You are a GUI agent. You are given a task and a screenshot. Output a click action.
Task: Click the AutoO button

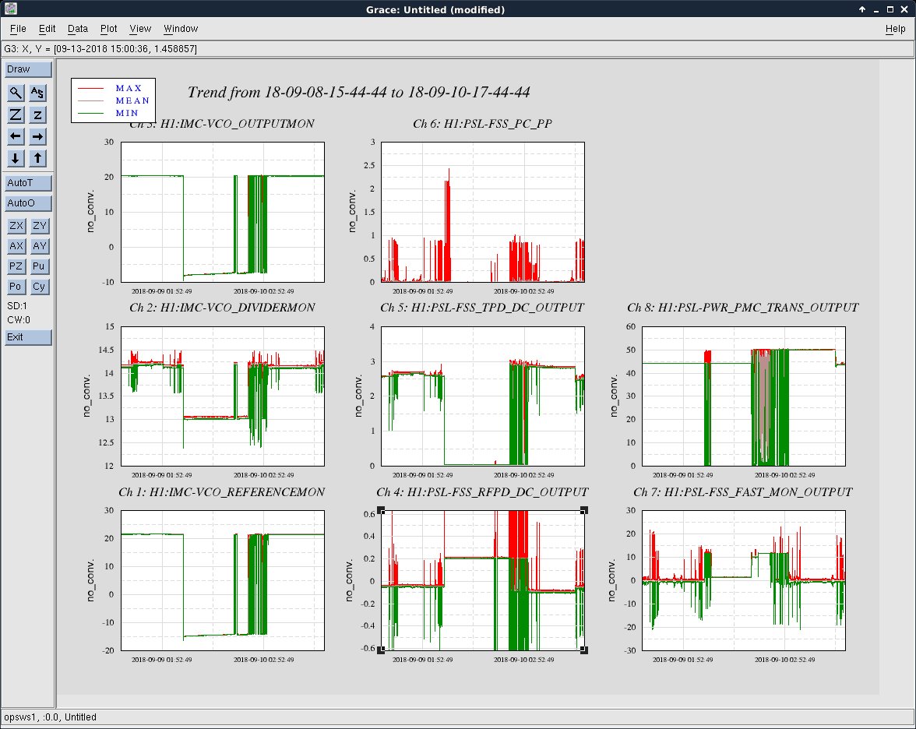click(28, 203)
